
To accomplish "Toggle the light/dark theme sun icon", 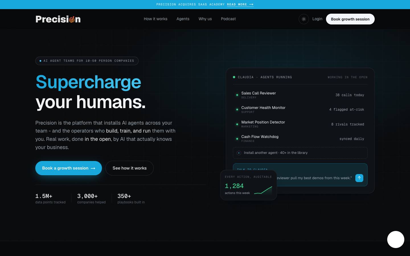I will (304, 19).
